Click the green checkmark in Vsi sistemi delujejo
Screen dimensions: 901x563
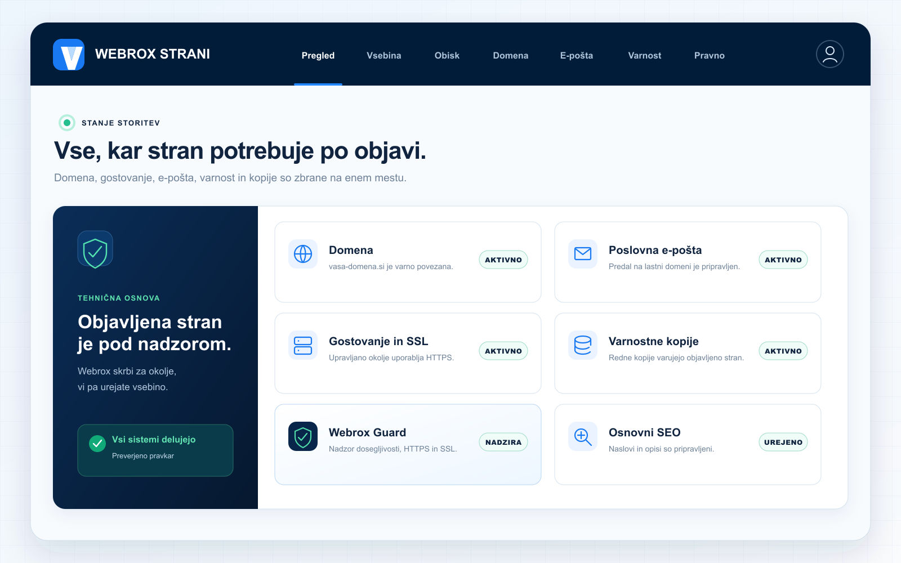coord(97,444)
